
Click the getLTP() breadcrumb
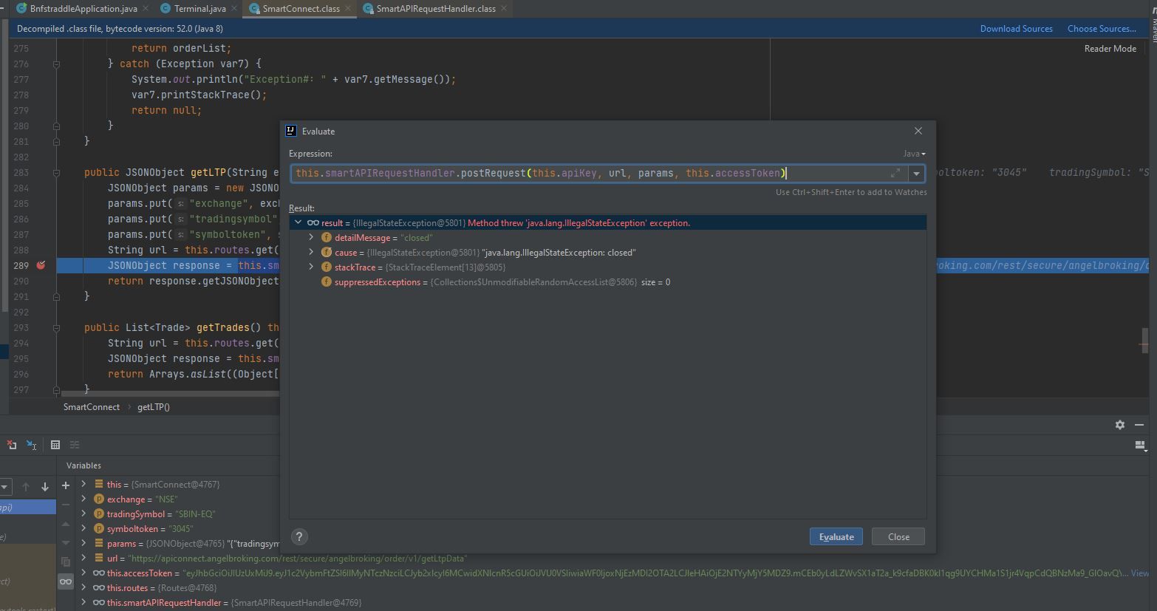point(154,407)
